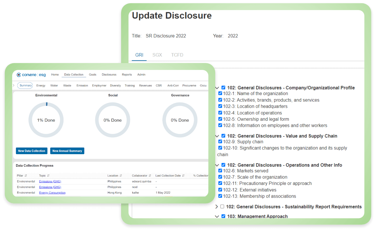Sort table by Topic column icon
Image resolution: width=376 pixels, height=231 pixels.
point(48,176)
